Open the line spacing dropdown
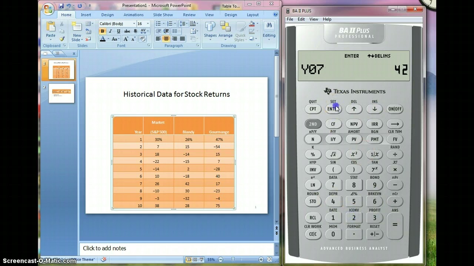The image size is (474, 266). [184, 24]
